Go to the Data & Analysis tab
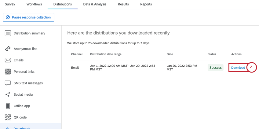259x129 pixels. 95,4
